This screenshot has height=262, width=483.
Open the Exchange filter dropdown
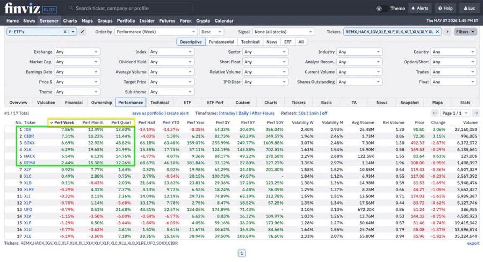click(77, 52)
